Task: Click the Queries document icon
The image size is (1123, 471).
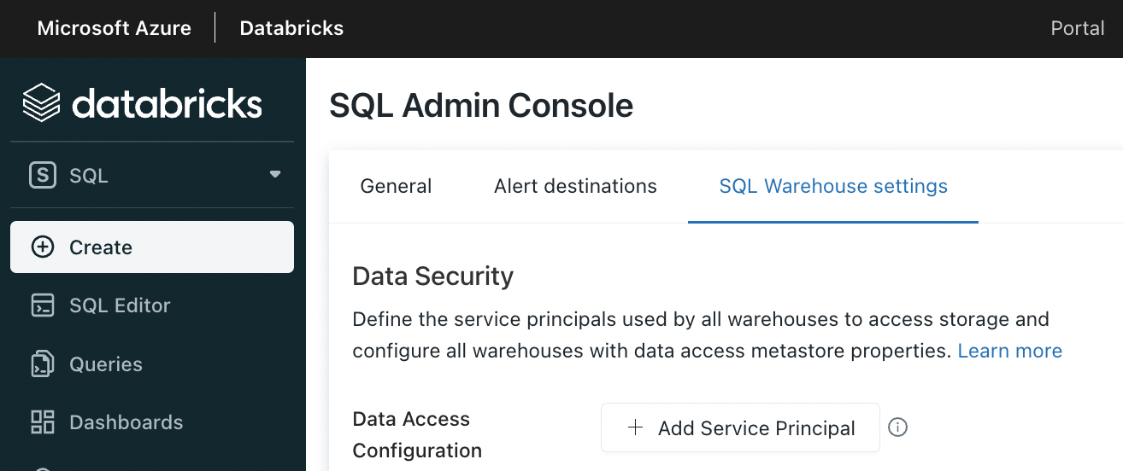Action: point(42,364)
